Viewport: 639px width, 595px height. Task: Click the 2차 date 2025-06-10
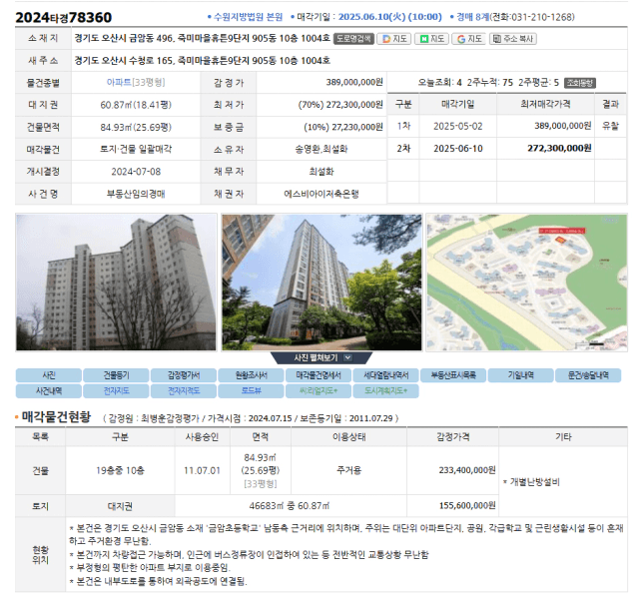(x=457, y=149)
